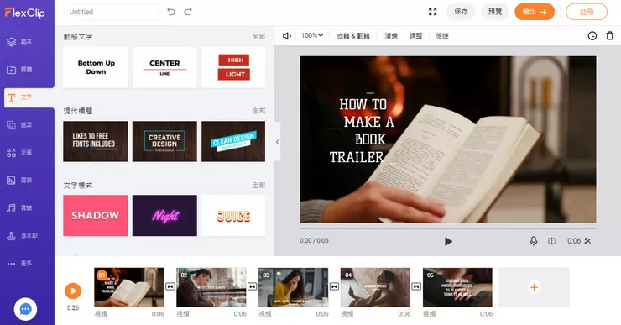Image resolution: width=621 pixels, height=325 pixels.
Task: Open Rotate & Flip options
Action: click(x=352, y=36)
